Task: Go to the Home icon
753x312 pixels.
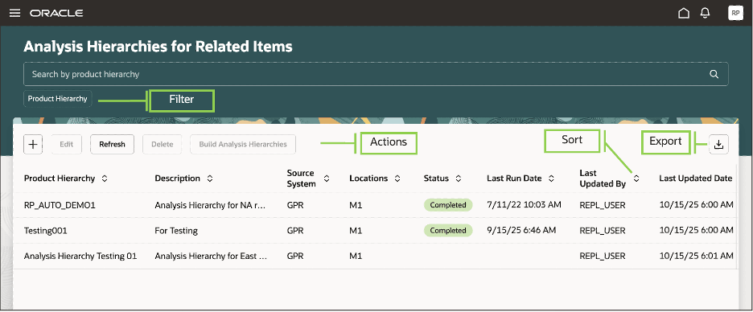Action: point(683,13)
